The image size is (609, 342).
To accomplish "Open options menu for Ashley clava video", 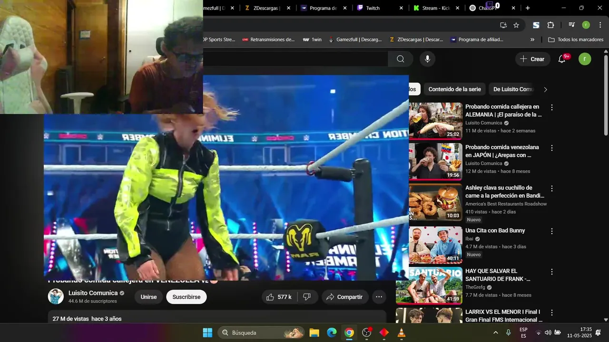I will click(x=552, y=189).
